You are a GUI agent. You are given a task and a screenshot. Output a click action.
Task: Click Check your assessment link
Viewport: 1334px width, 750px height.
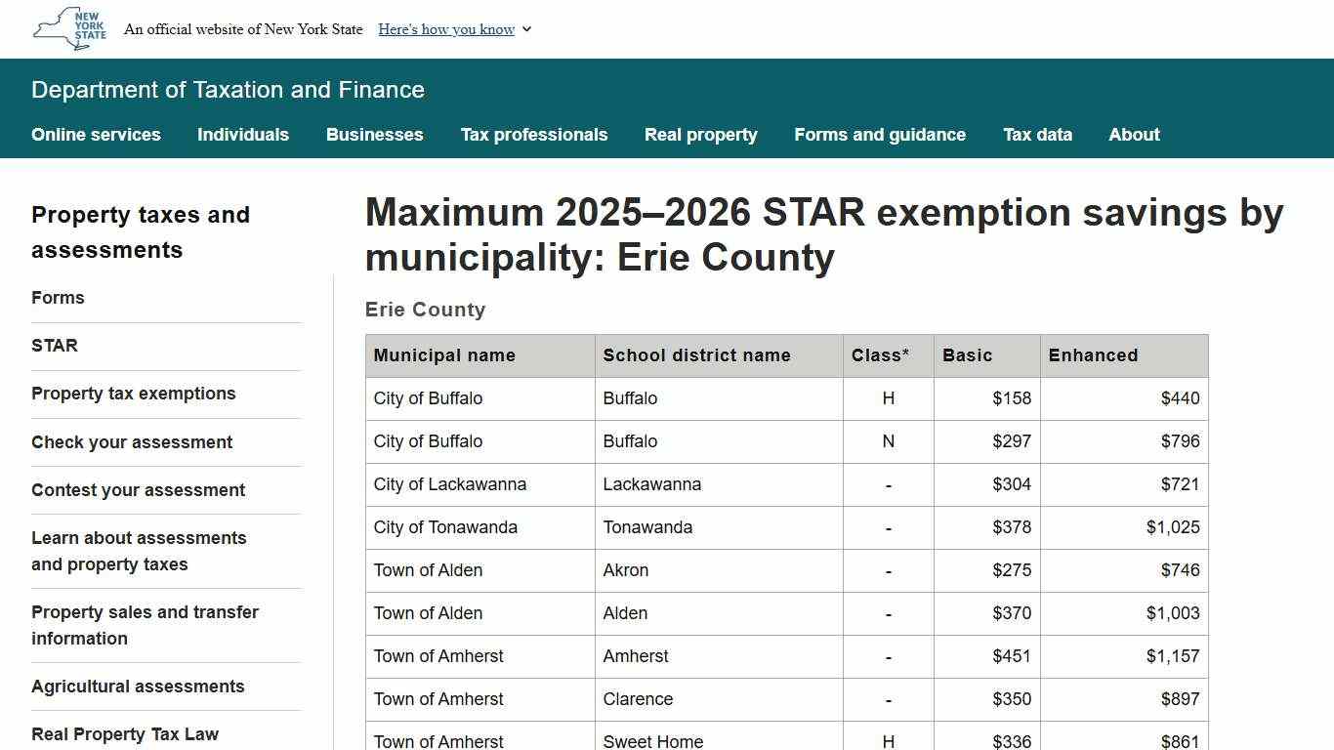132,442
